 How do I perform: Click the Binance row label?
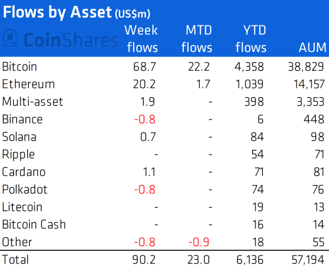pos(22,119)
